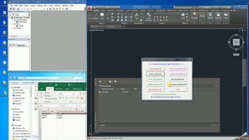249x140 pixels.
Task: Open the Organize dropdown in Explorer
Action: tap(15, 83)
